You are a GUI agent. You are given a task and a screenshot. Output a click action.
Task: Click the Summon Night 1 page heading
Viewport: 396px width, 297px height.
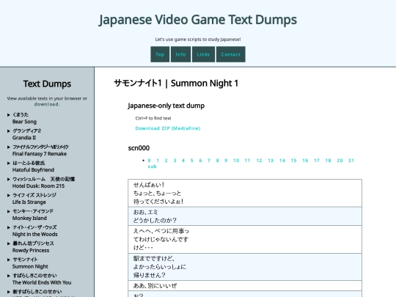click(x=176, y=83)
